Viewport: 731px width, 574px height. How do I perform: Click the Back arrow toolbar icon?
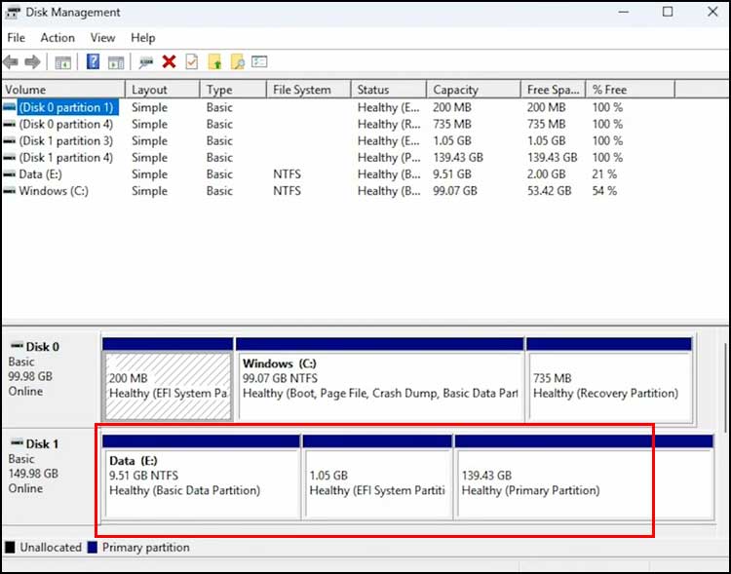[11, 61]
